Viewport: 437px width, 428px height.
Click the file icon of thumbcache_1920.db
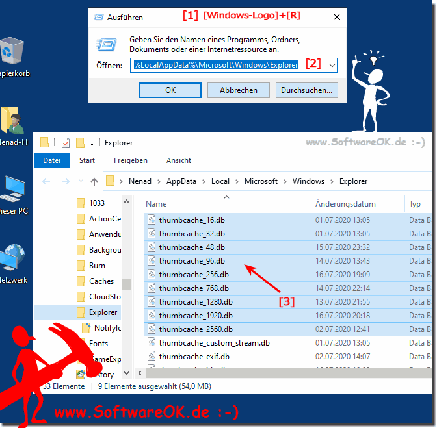(x=152, y=315)
